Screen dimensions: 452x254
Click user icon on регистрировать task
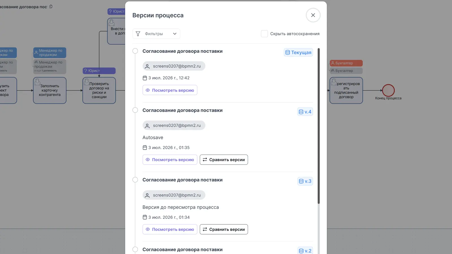pyautogui.click(x=334, y=82)
